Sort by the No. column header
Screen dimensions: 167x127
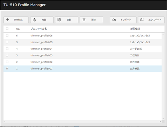point(18,29)
